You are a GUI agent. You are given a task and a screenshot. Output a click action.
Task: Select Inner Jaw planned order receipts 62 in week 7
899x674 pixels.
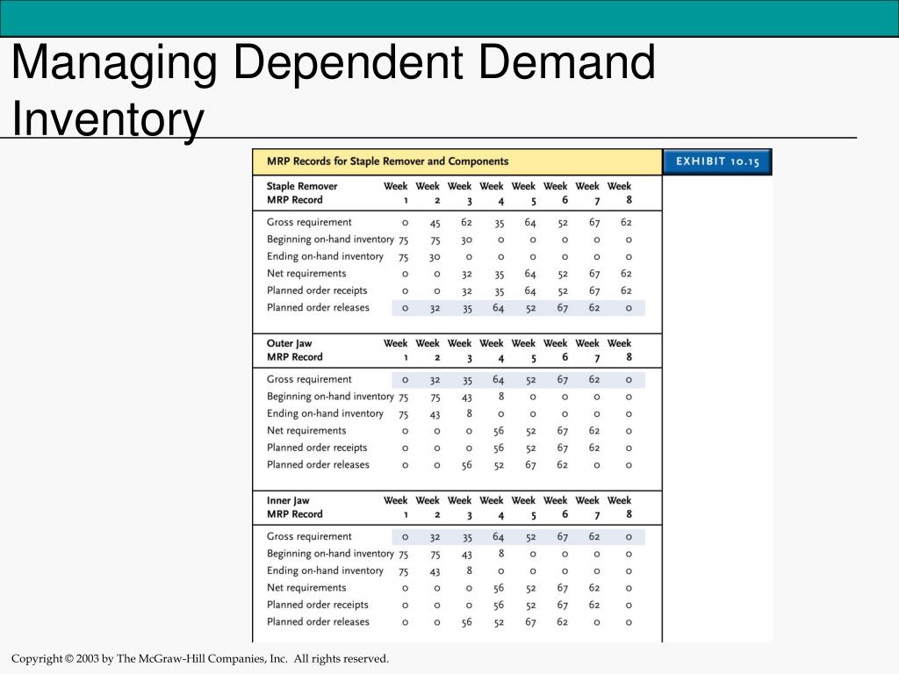(594, 605)
